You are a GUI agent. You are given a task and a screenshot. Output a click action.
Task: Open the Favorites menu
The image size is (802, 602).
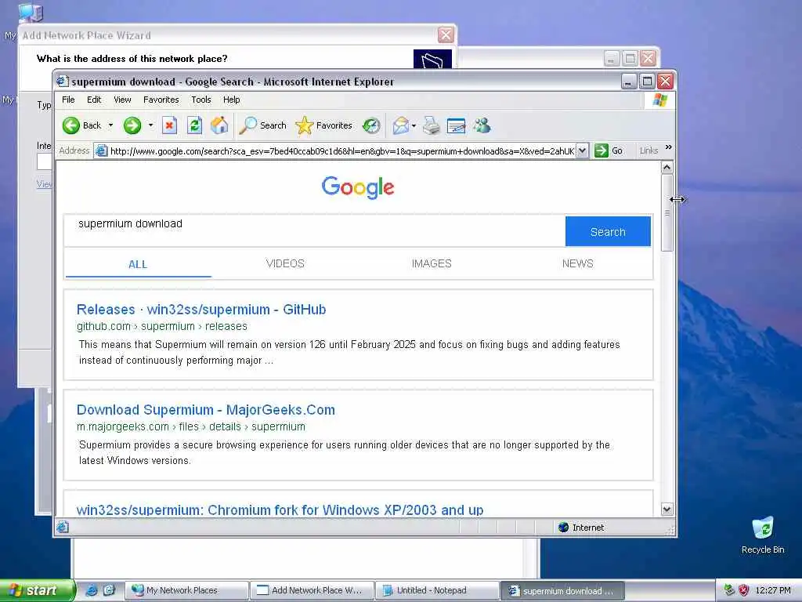[x=161, y=100]
